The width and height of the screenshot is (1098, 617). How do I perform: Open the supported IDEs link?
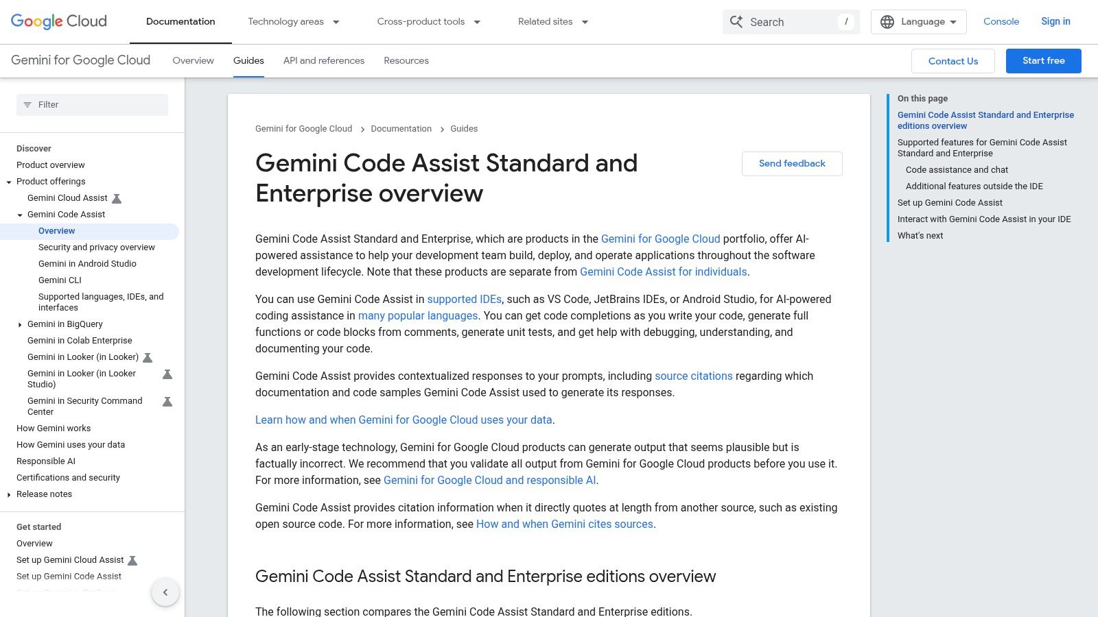pyautogui.click(x=465, y=300)
